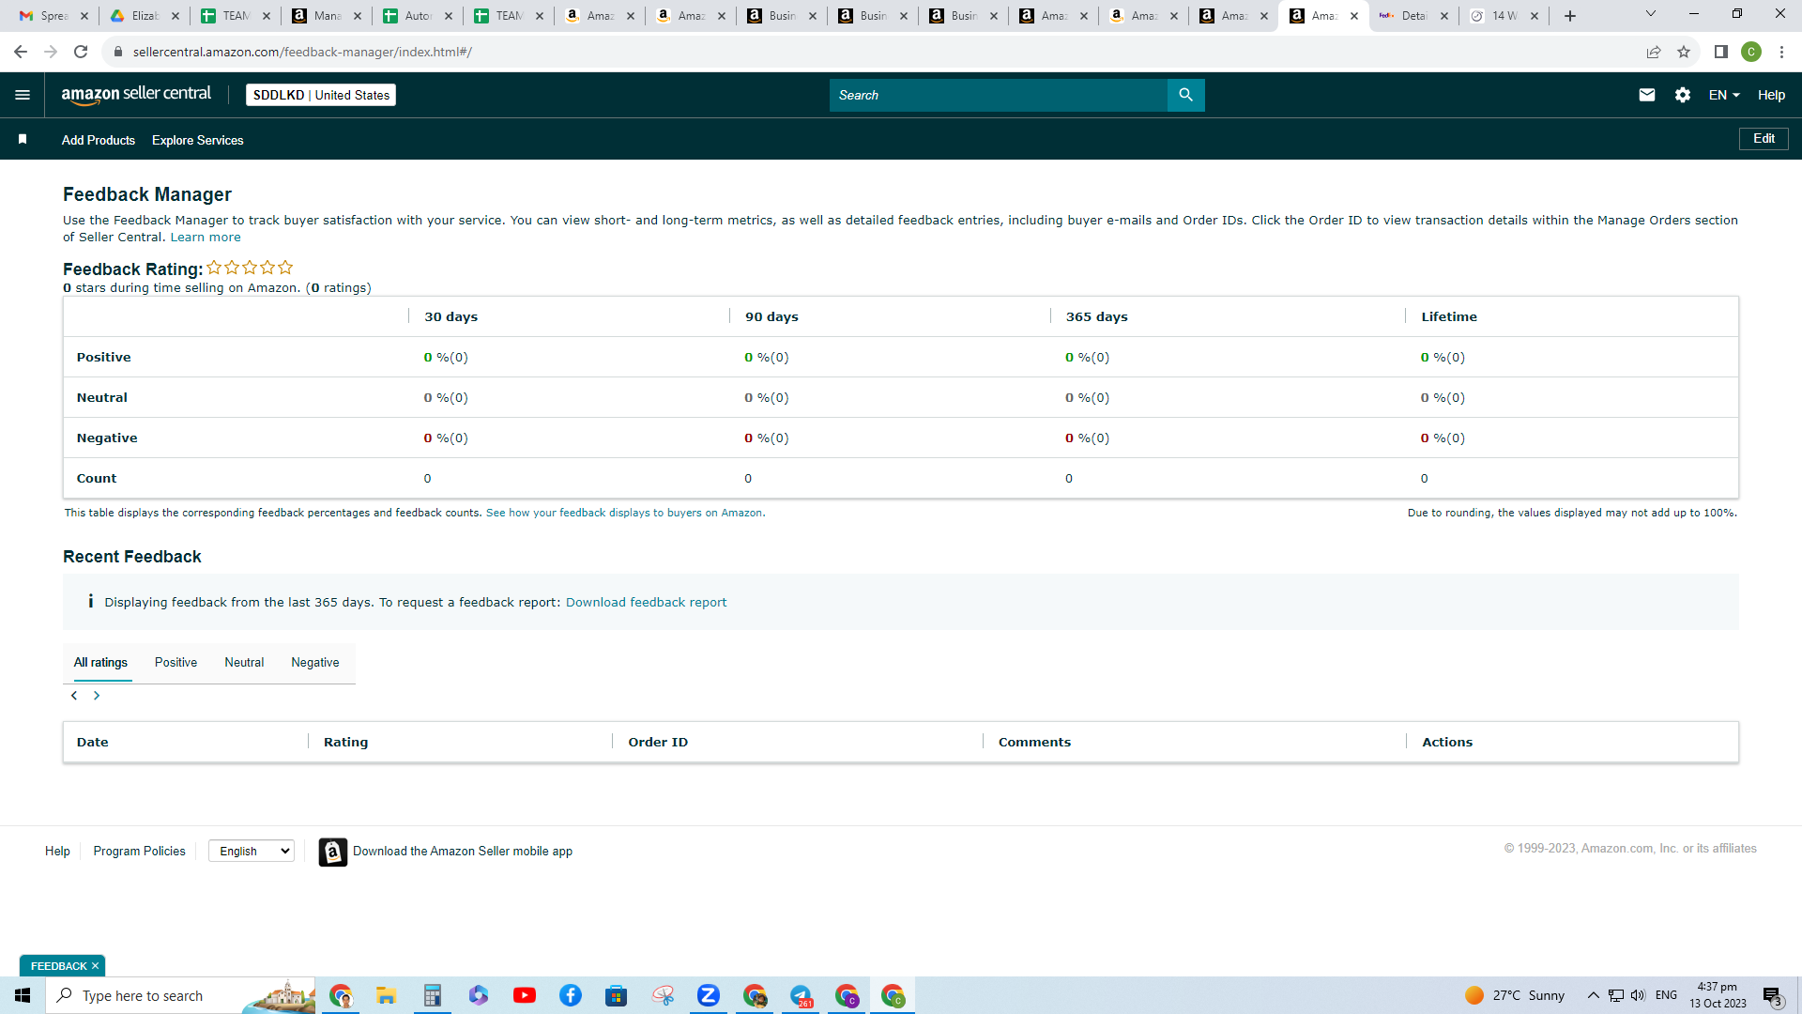
Task: Open Telegram from taskbar
Action: [x=801, y=995]
